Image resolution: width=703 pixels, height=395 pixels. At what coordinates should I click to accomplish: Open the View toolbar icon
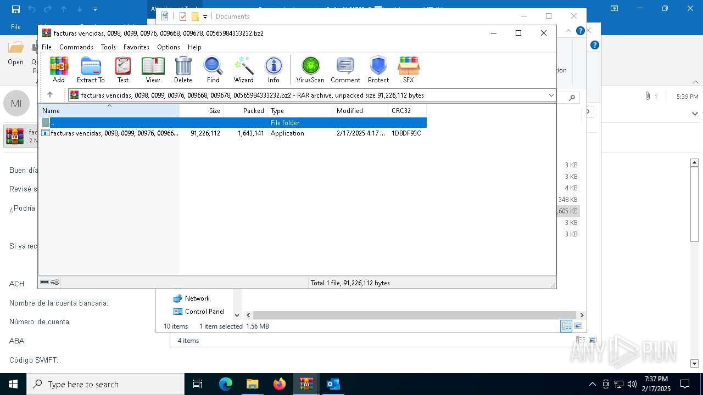pyautogui.click(x=153, y=70)
